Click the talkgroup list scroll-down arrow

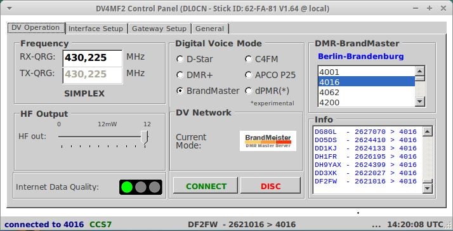(420, 101)
